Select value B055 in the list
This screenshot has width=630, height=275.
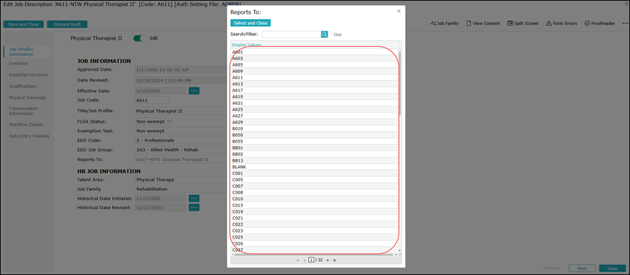coord(314,141)
